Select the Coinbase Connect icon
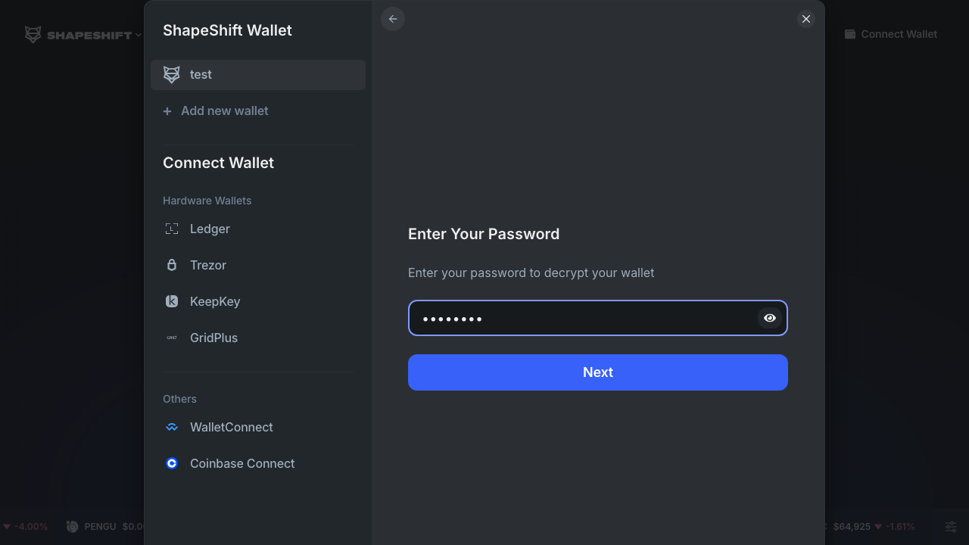 click(x=171, y=463)
